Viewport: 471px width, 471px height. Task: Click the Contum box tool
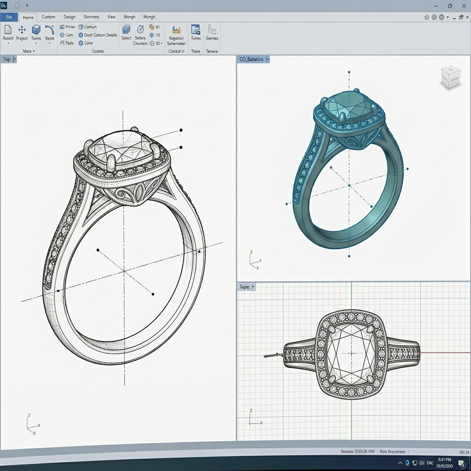coord(87,27)
